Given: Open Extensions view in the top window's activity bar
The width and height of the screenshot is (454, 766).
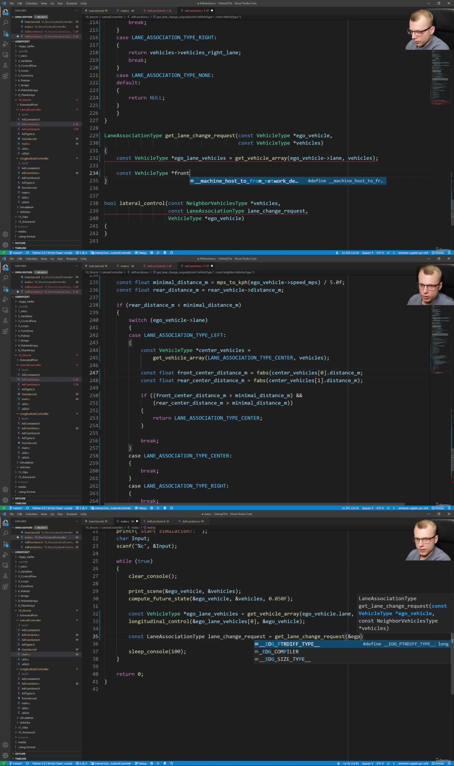Looking at the screenshot, I should pyautogui.click(x=5, y=76).
